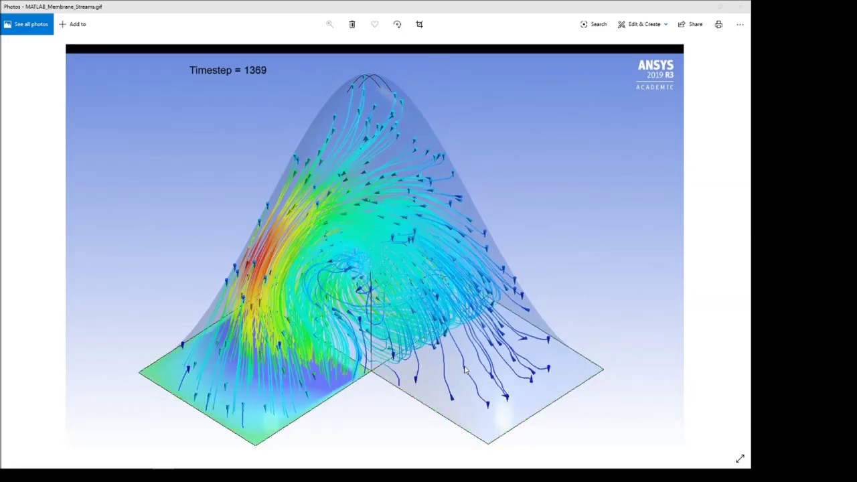Click the zoom magnifier icon
Viewport: 857px width, 482px height.
point(329,24)
